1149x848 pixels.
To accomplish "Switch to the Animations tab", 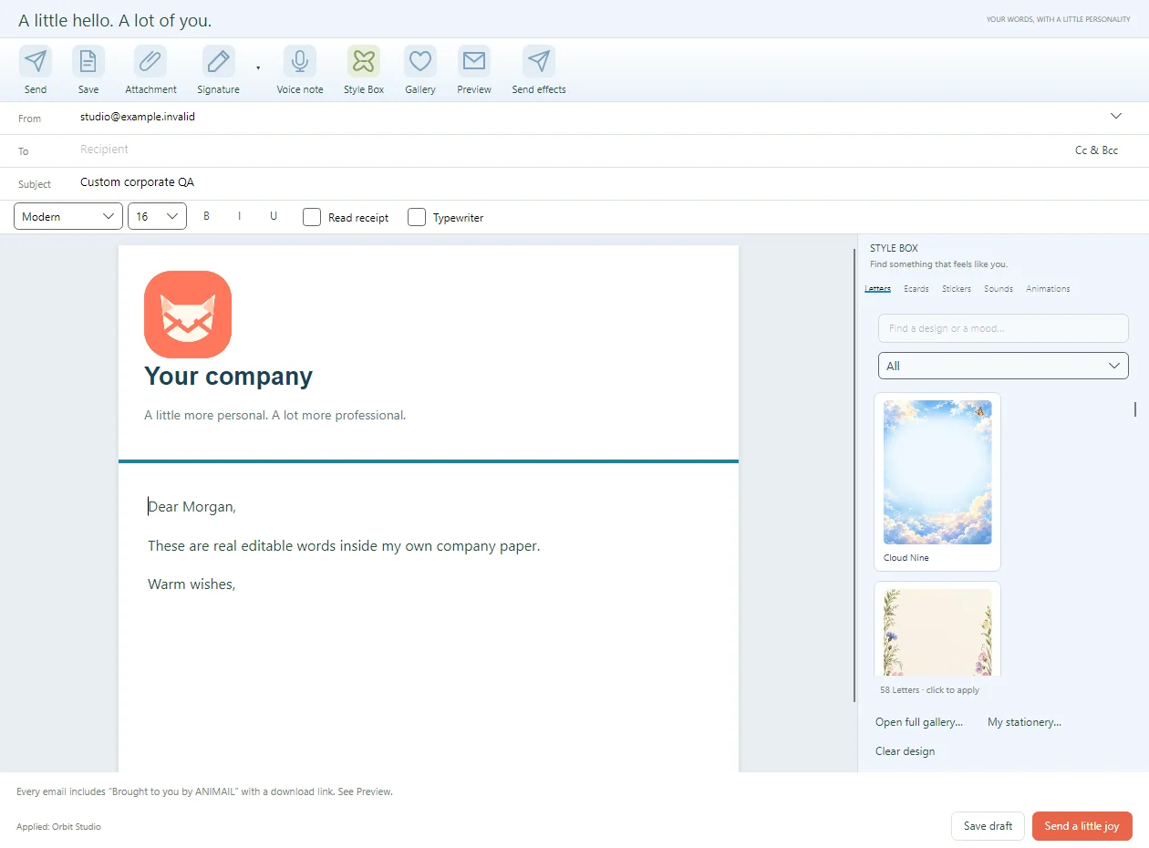I will (x=1048, y=289).
